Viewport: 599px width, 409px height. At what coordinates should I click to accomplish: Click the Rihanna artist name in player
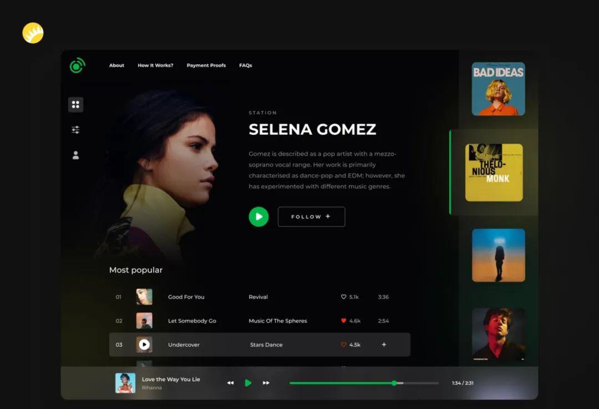click(151, 387)
